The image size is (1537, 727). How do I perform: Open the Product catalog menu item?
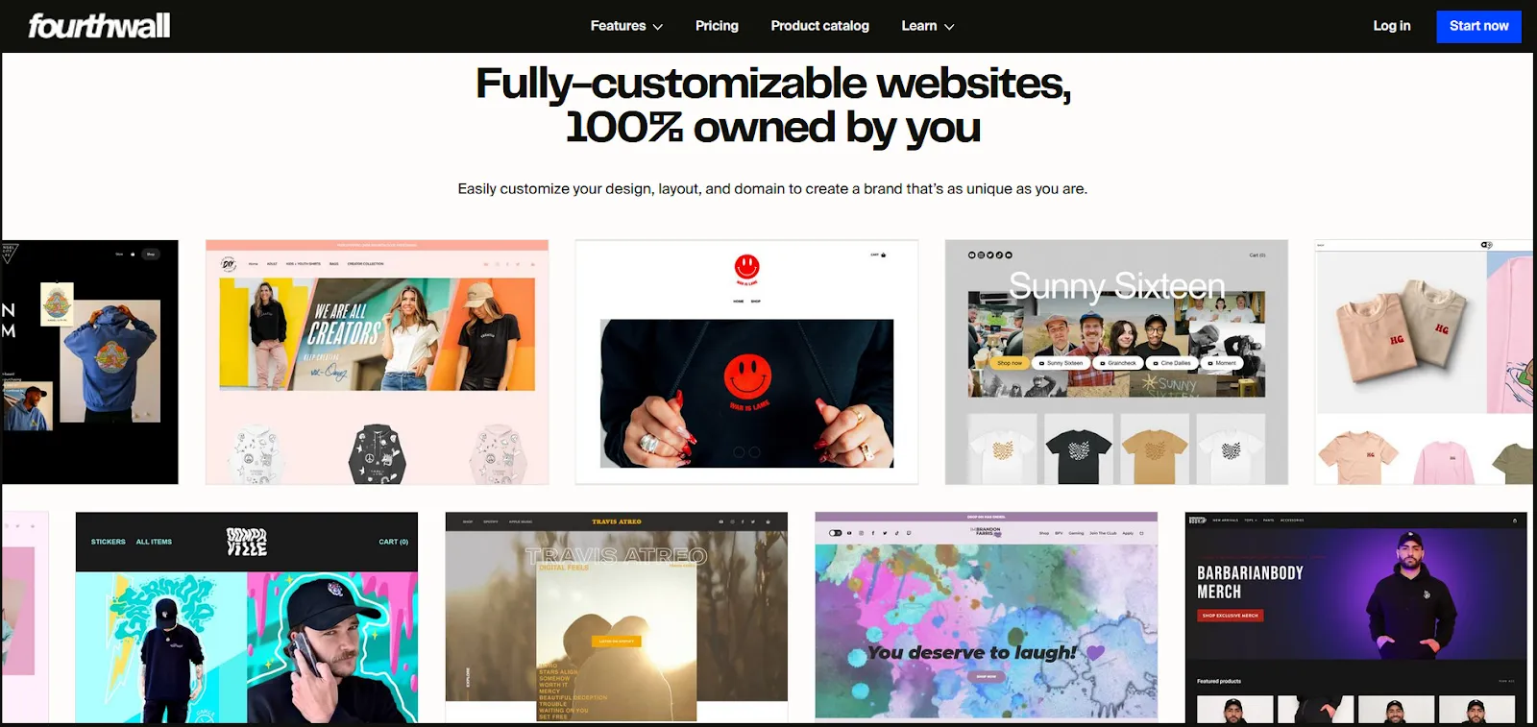click(819, 26)
